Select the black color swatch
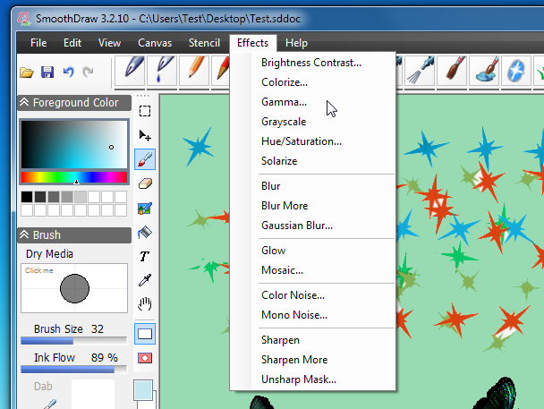This screenshot has width=544, height=409. 27,197
